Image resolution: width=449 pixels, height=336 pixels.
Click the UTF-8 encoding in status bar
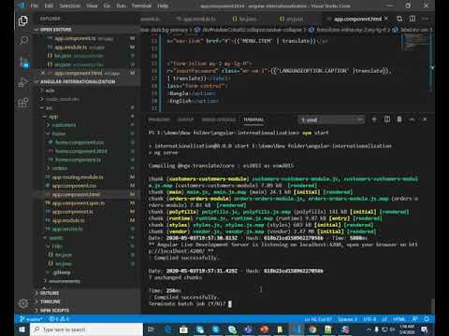point(369,319)
